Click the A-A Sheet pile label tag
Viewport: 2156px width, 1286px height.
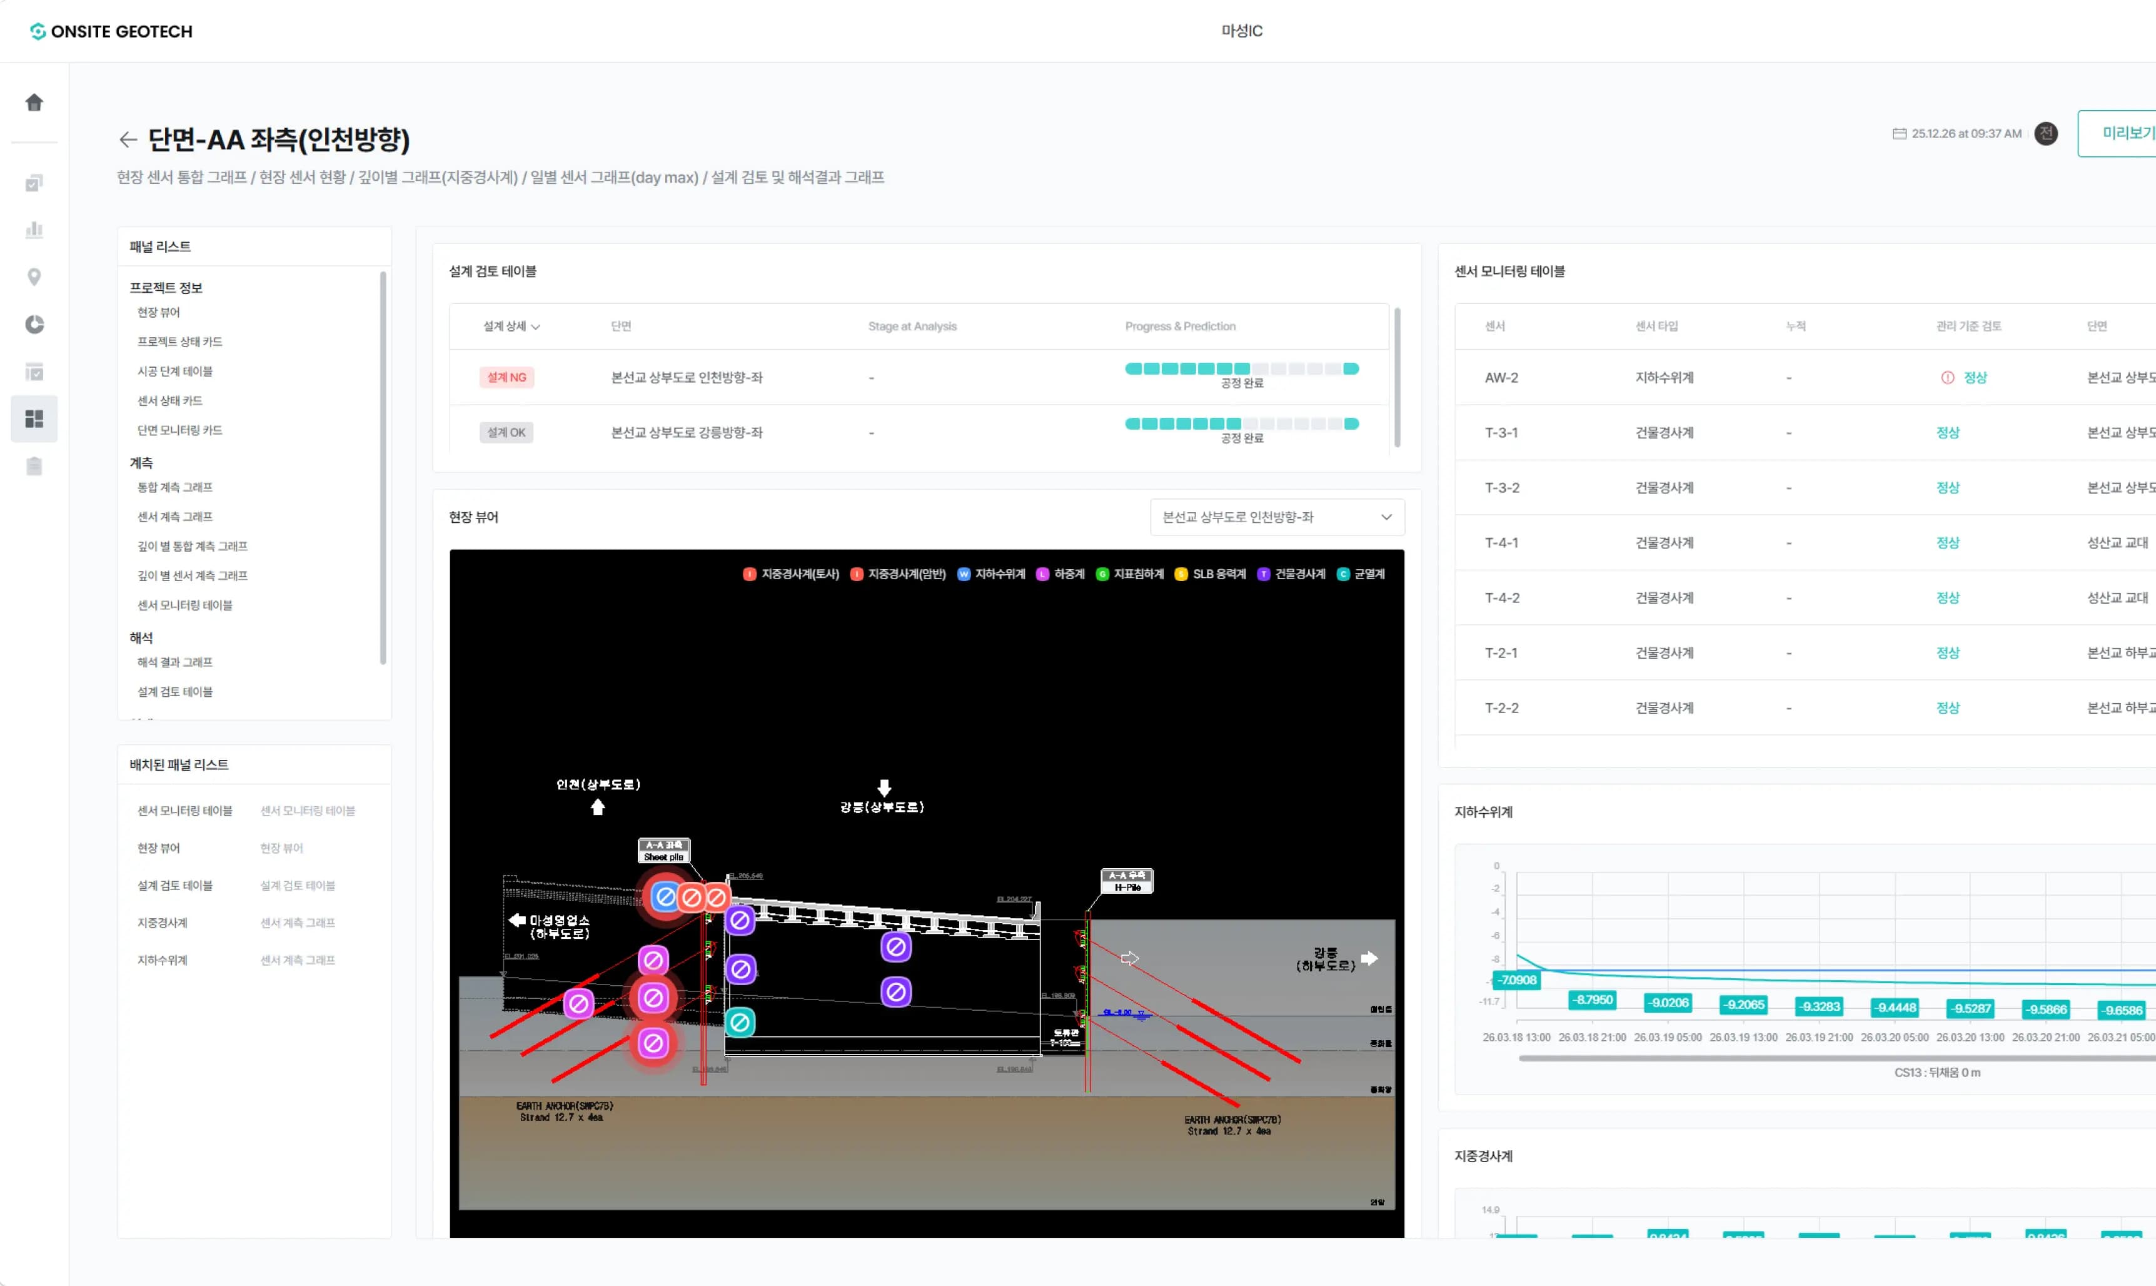pyautogui.click(x=665, y=851)
